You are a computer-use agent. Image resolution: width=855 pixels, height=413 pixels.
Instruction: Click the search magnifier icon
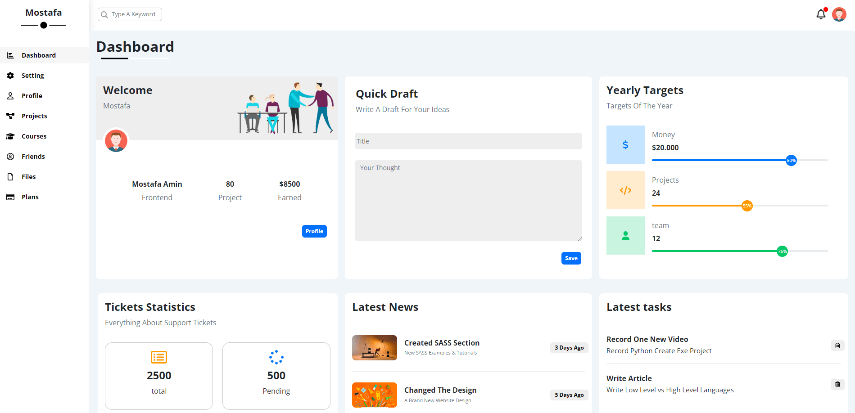click(104, 15)
